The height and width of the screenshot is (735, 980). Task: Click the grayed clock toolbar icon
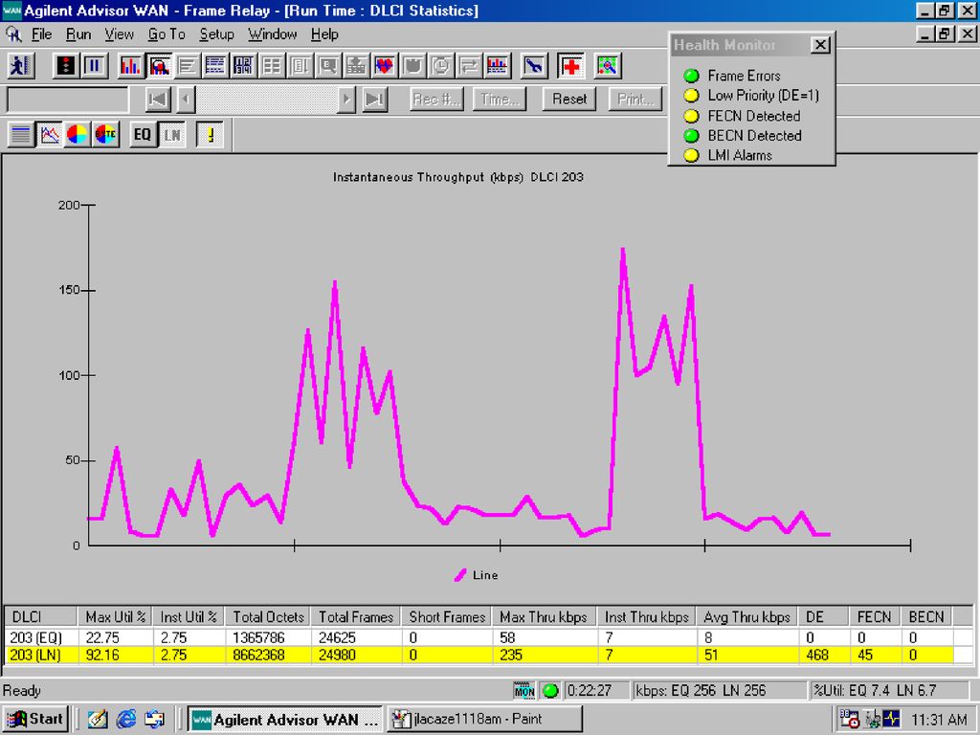(440, 66)
